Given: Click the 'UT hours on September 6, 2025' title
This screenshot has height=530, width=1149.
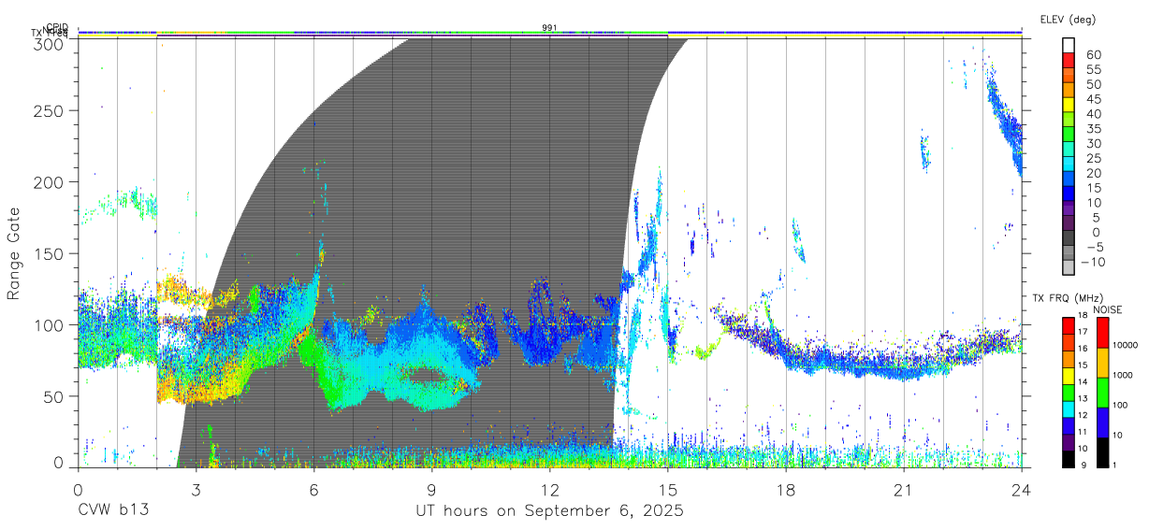Looking at the screenshot, I should [549, 511].
